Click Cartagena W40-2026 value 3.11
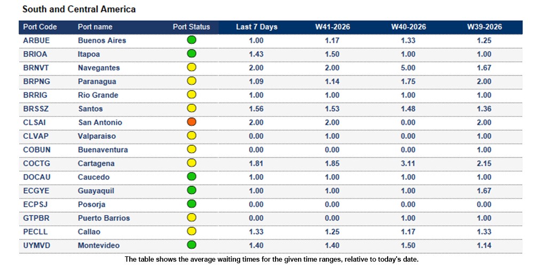The image size is (543, 267). (x=408, y=163)
